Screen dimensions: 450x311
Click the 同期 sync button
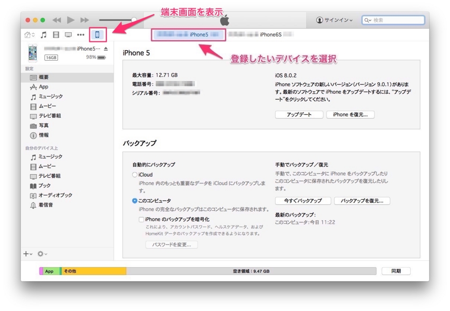(396, 271)
